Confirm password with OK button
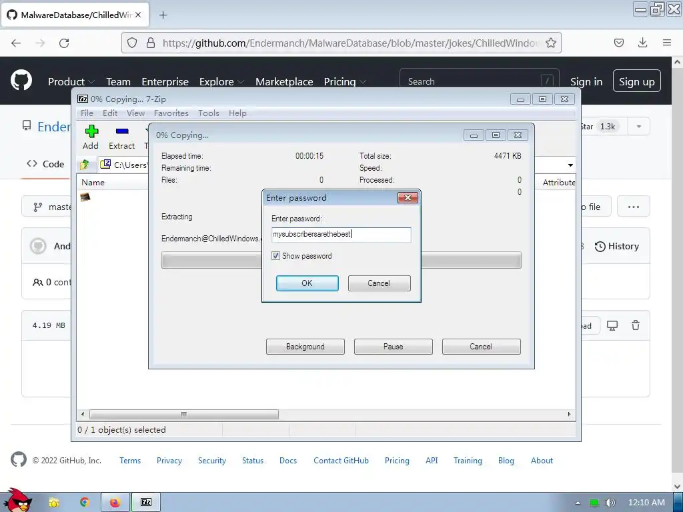The image size is (683, 512). pos(307,283)
